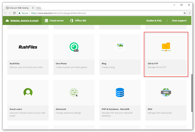This screenshot has height=132, width=195.
Task: Open the Advanced settings icon
Action: point(74,93)
